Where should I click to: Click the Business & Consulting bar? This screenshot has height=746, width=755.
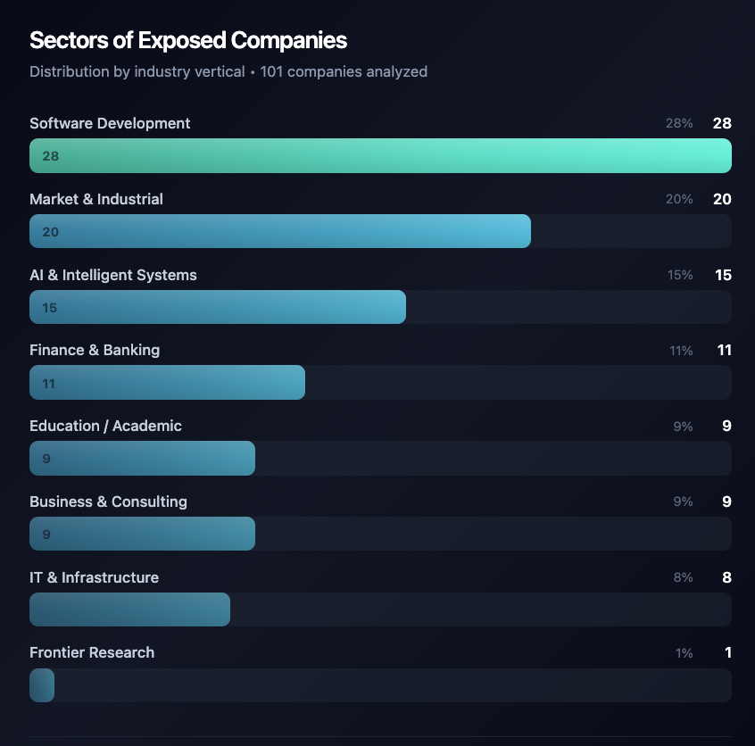142,534
